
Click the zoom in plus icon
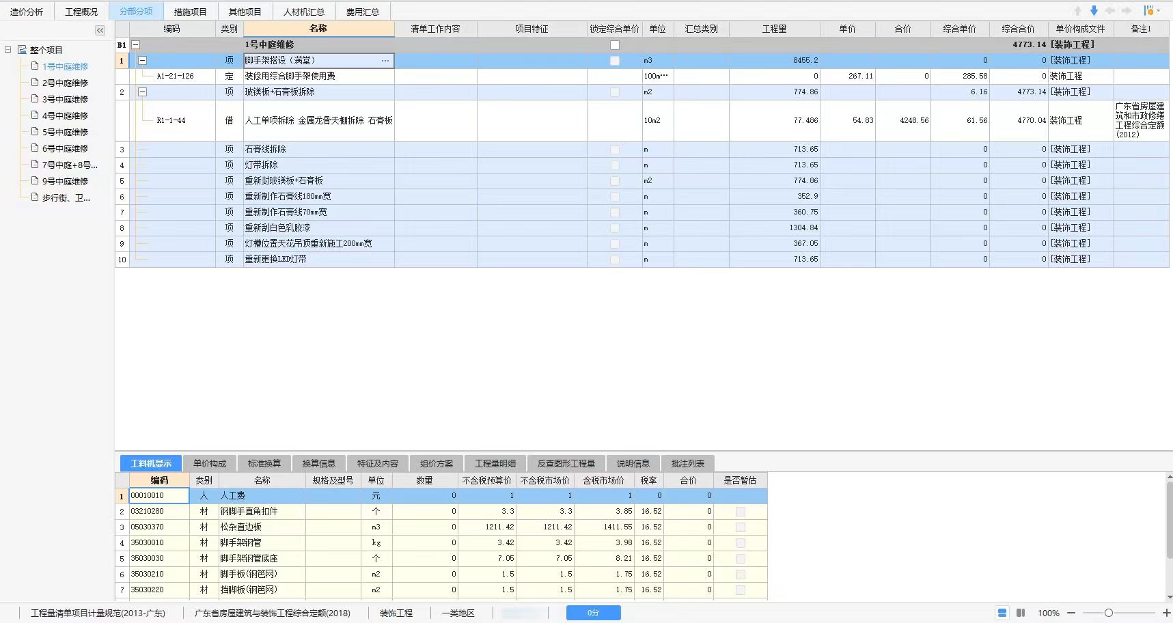tap(1167, 613)
